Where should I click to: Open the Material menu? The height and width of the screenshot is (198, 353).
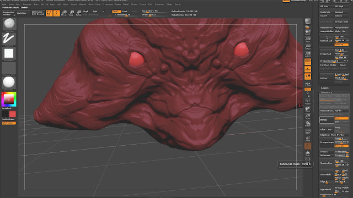pyautogui.click(x=82, y=4)
